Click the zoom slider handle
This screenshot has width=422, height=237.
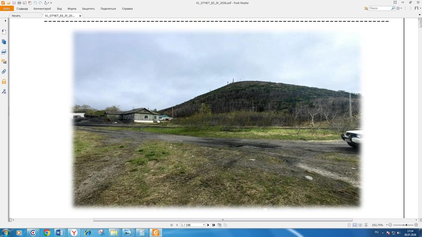(x=407, y=225)
